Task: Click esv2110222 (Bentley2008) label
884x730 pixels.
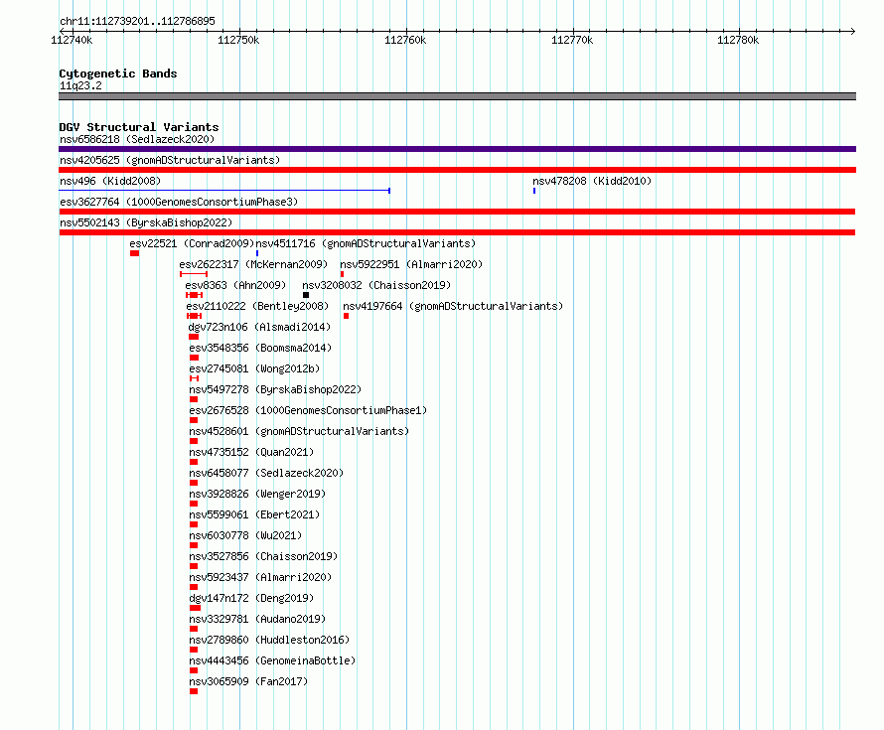Action: pos(257,306)
